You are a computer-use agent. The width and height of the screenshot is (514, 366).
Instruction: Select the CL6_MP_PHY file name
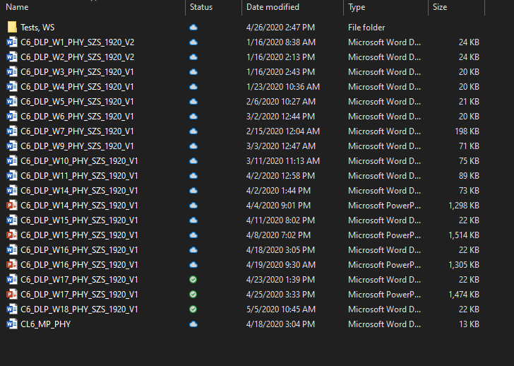tap(46, 324)
